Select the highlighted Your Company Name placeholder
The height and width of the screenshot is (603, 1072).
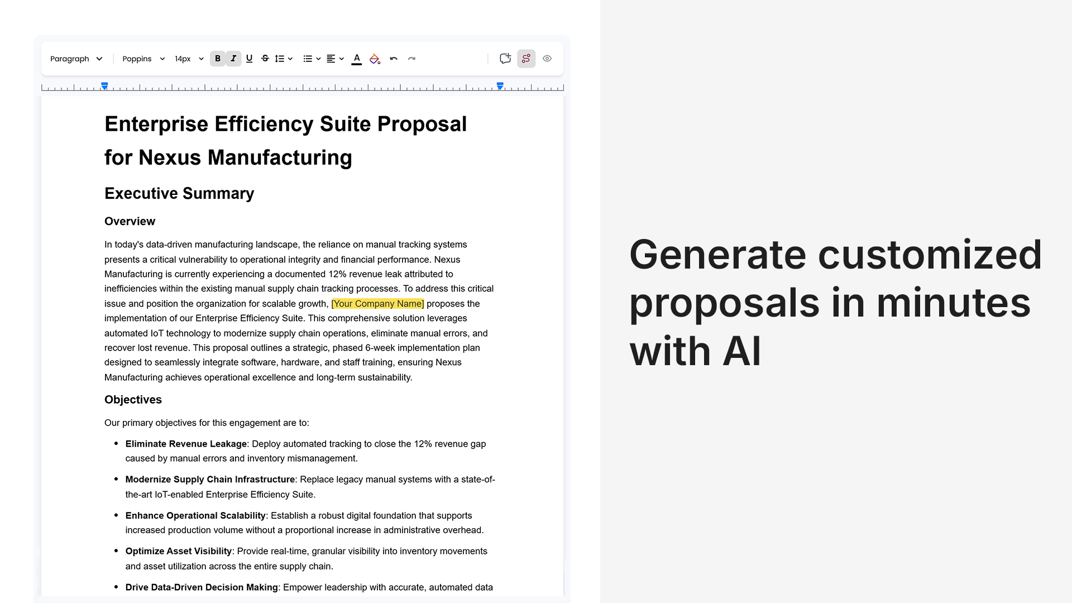point(377,304)
